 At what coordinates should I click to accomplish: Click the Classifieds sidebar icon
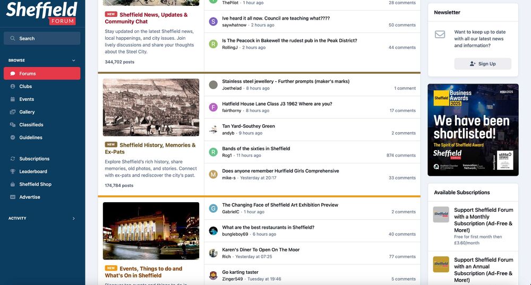tap(13, 125)
